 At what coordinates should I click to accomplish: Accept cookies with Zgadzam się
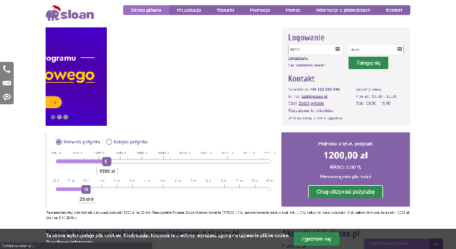tap(316, 239)
